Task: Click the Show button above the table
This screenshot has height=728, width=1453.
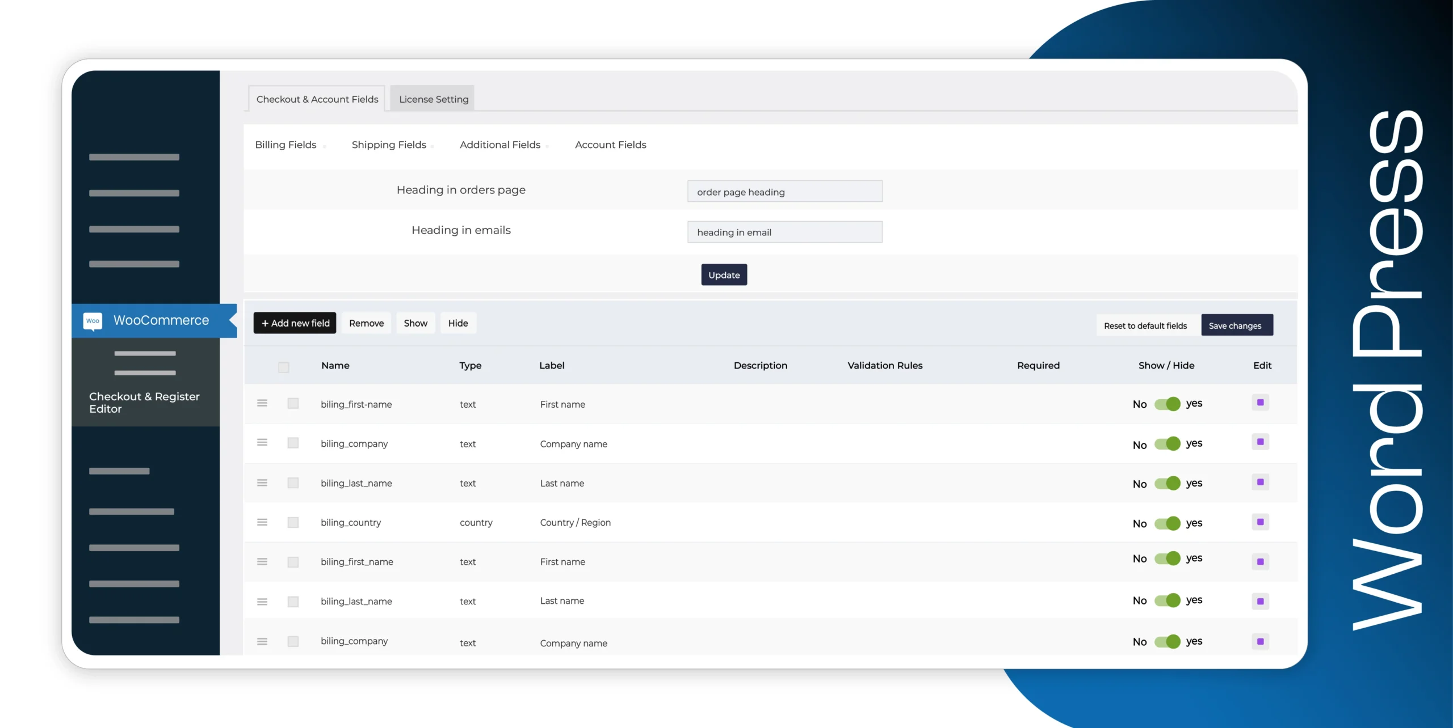Action: tap(415, 323)
